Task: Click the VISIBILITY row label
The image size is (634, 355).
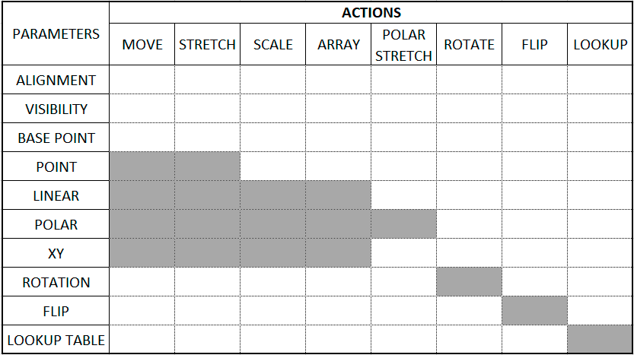Action: [x=56, y=109]
